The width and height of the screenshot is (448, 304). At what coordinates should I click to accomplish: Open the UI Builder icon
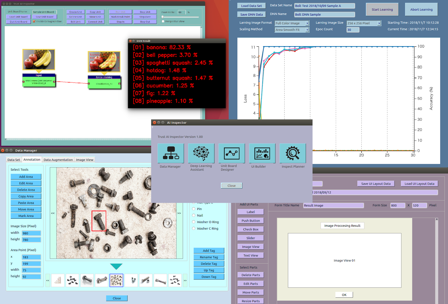[262, 153]
